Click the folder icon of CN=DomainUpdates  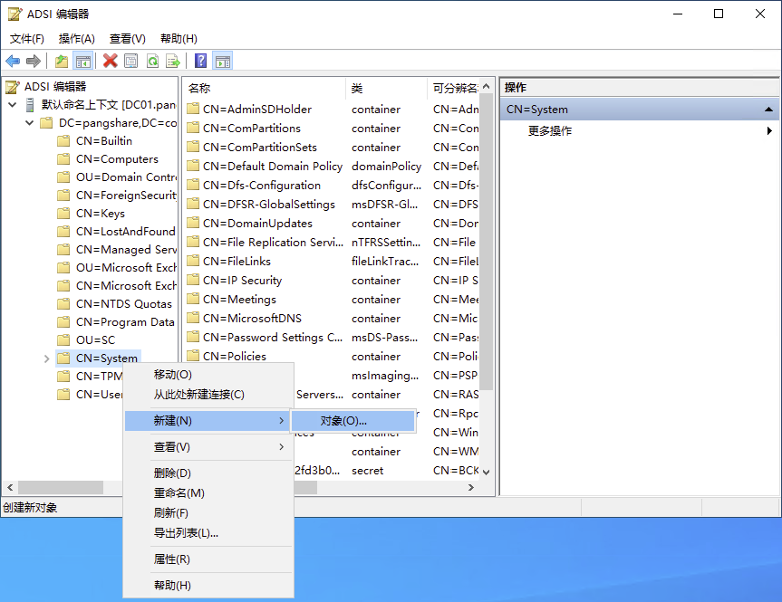[193, 224]
